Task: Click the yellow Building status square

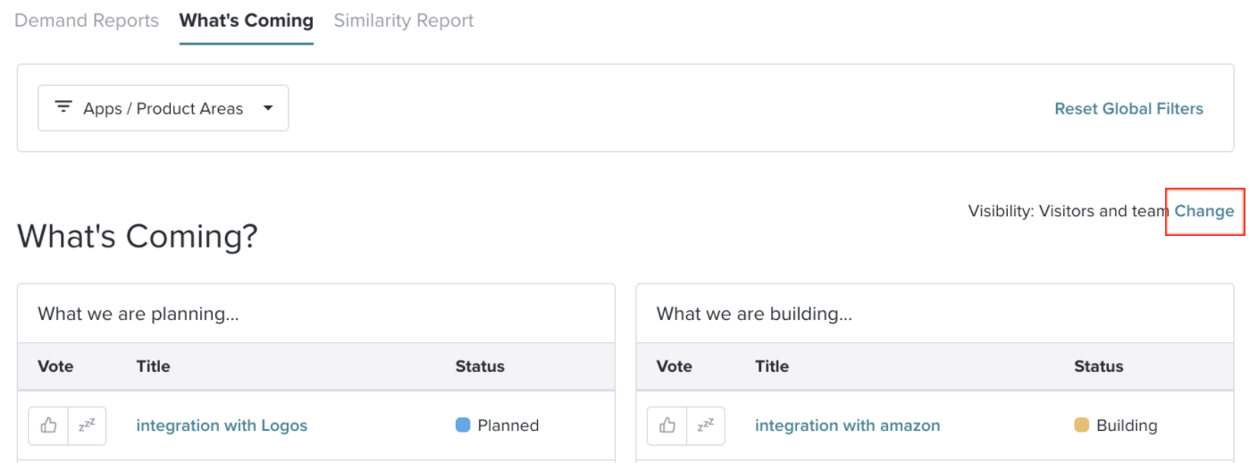Action: pos(1082,425)
